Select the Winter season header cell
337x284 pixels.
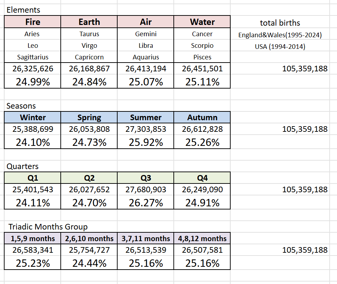[x=32, y=117]
